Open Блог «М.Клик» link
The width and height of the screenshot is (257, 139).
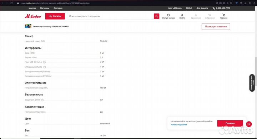[x=175, y=8]
